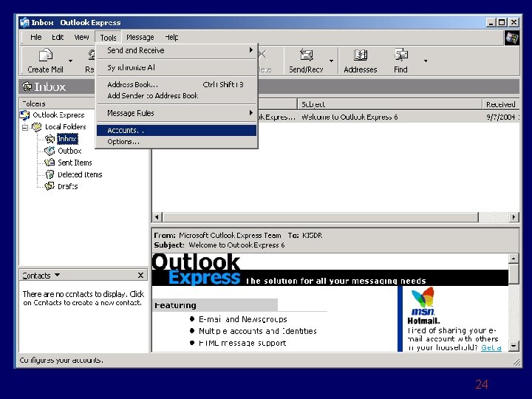Expand the Send and Receive submenu
Image resolution: width=532 pixels, height=399 pixels.
tap(251, 50)
